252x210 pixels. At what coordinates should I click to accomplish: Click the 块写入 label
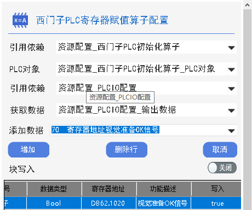point(22,169)
